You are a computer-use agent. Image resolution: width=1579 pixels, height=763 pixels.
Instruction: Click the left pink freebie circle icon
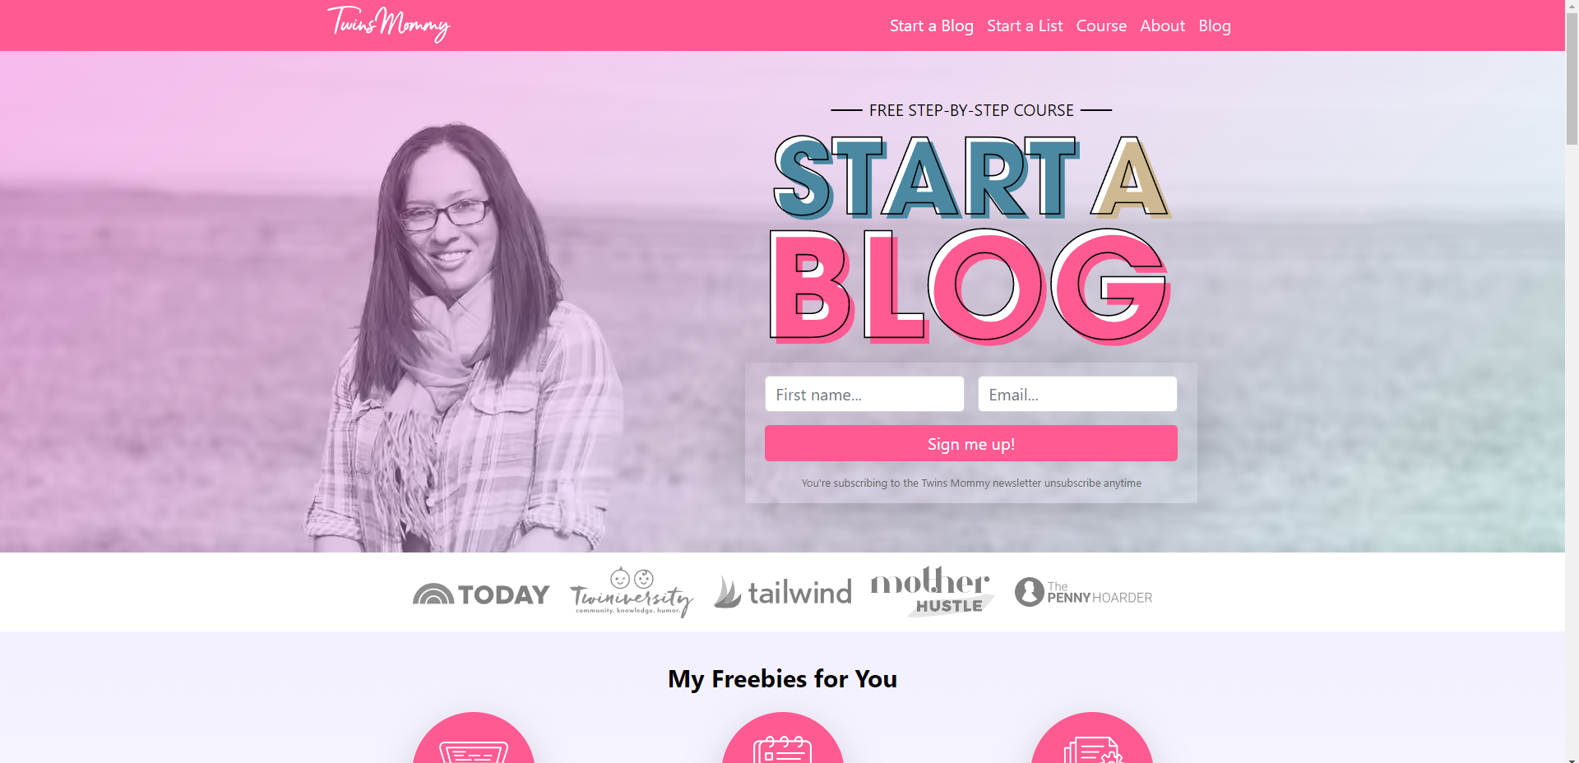474,738
